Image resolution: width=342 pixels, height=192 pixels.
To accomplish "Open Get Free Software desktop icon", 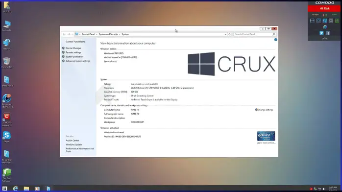I will (7, 175).
